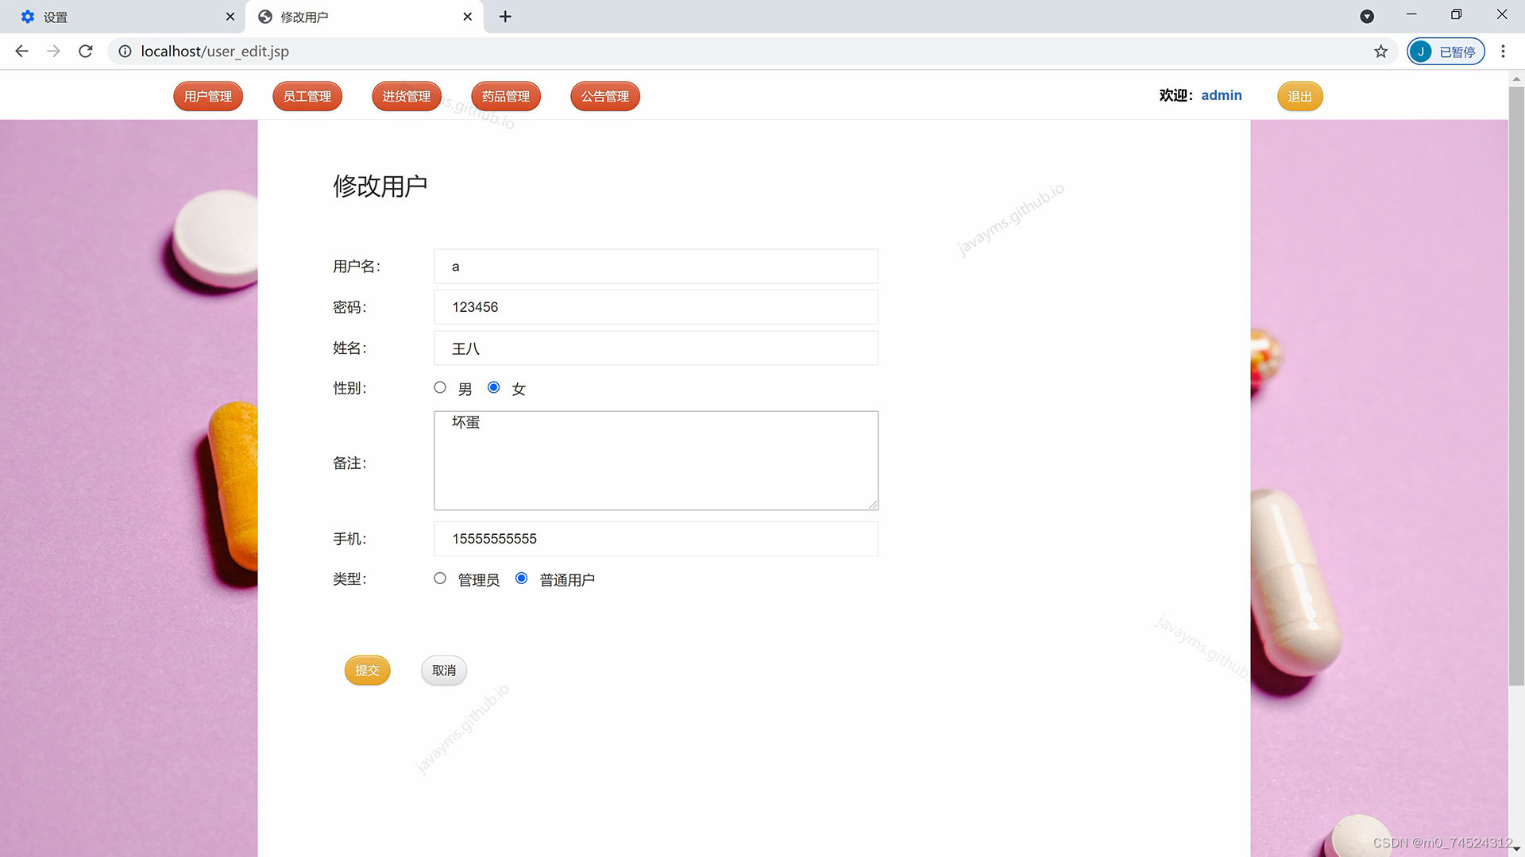The height and width of the screenshot is (857, 1525).
Task: Close the 修改用户 tab
Action: coord(468,17)
